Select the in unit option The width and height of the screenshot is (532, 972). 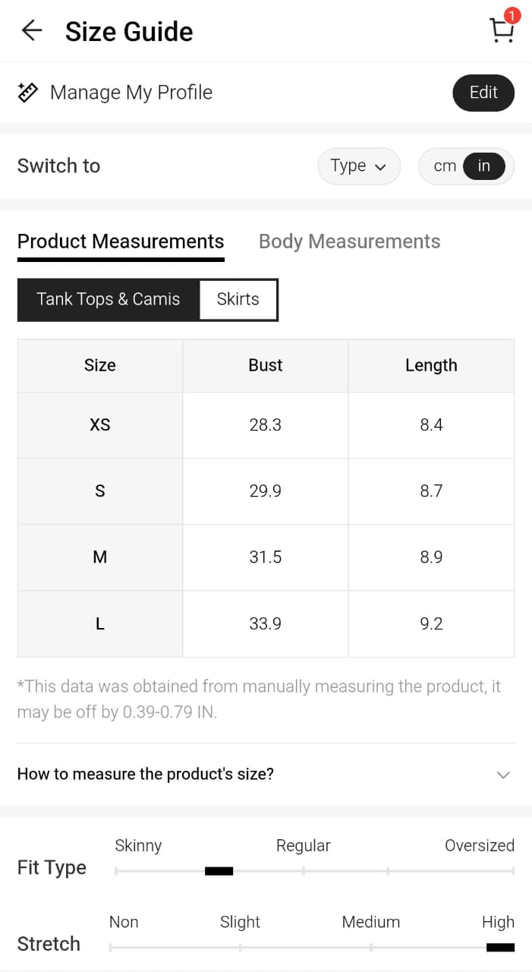483,166
